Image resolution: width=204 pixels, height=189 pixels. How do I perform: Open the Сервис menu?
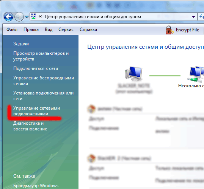[66, 29]
